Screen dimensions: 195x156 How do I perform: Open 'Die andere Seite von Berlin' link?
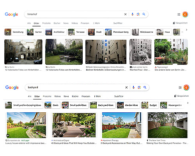click(170, 70)
